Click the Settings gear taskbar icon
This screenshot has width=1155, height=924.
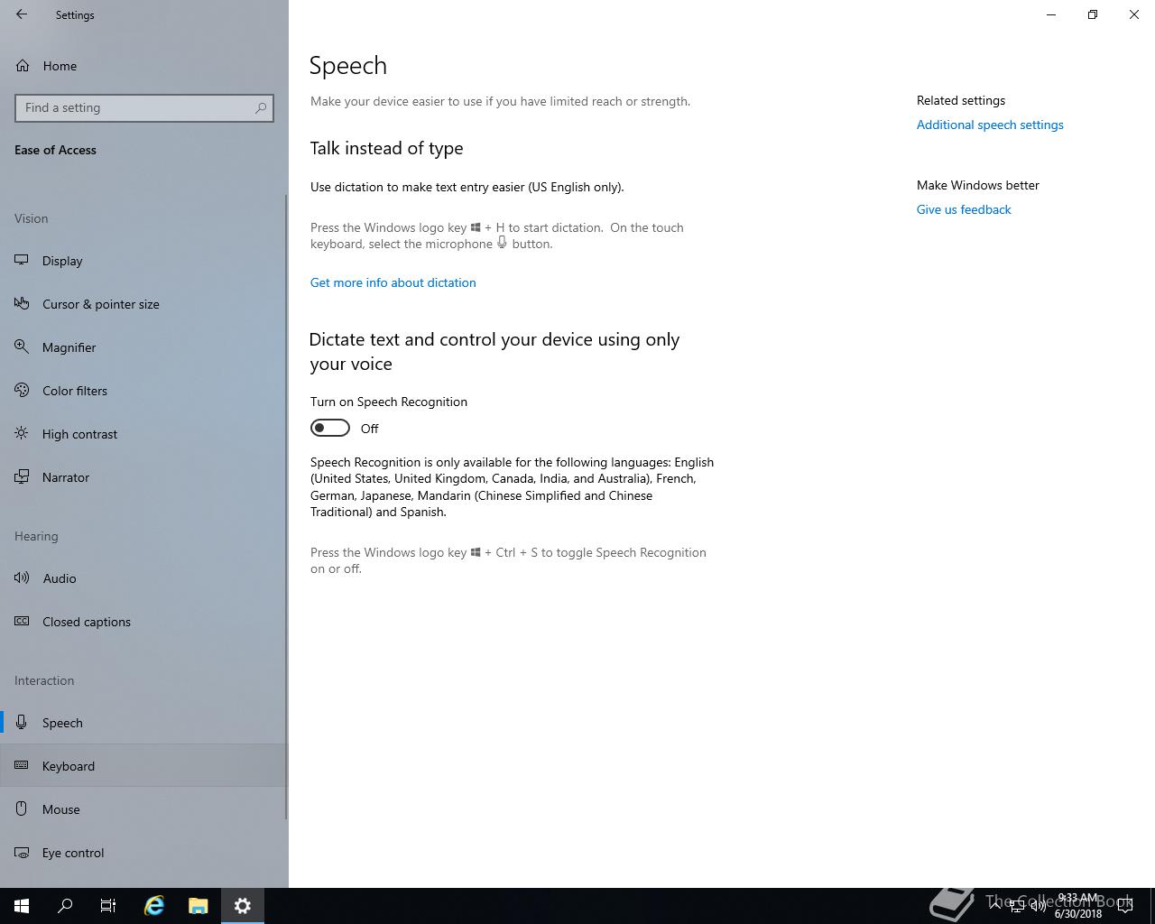coord(243,906)
